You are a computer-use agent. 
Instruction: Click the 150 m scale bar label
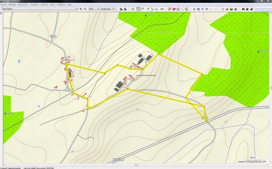coord(253,158)
